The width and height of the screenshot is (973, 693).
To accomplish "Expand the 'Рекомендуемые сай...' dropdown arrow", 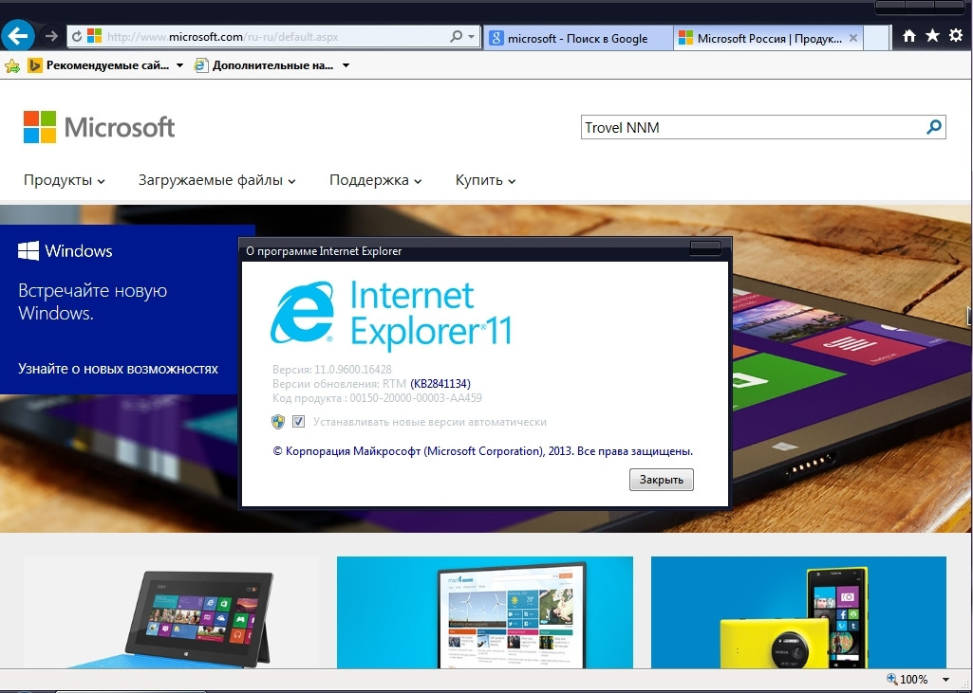I will tap(179, 65).
